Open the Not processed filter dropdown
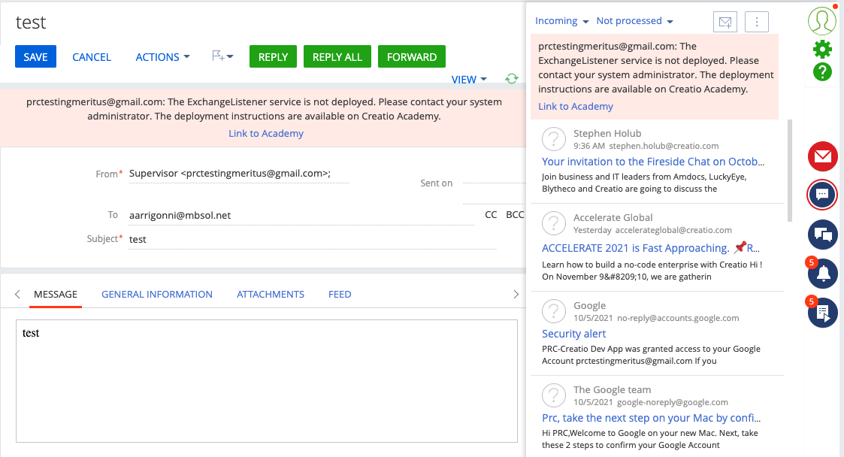 coord(634,20)
